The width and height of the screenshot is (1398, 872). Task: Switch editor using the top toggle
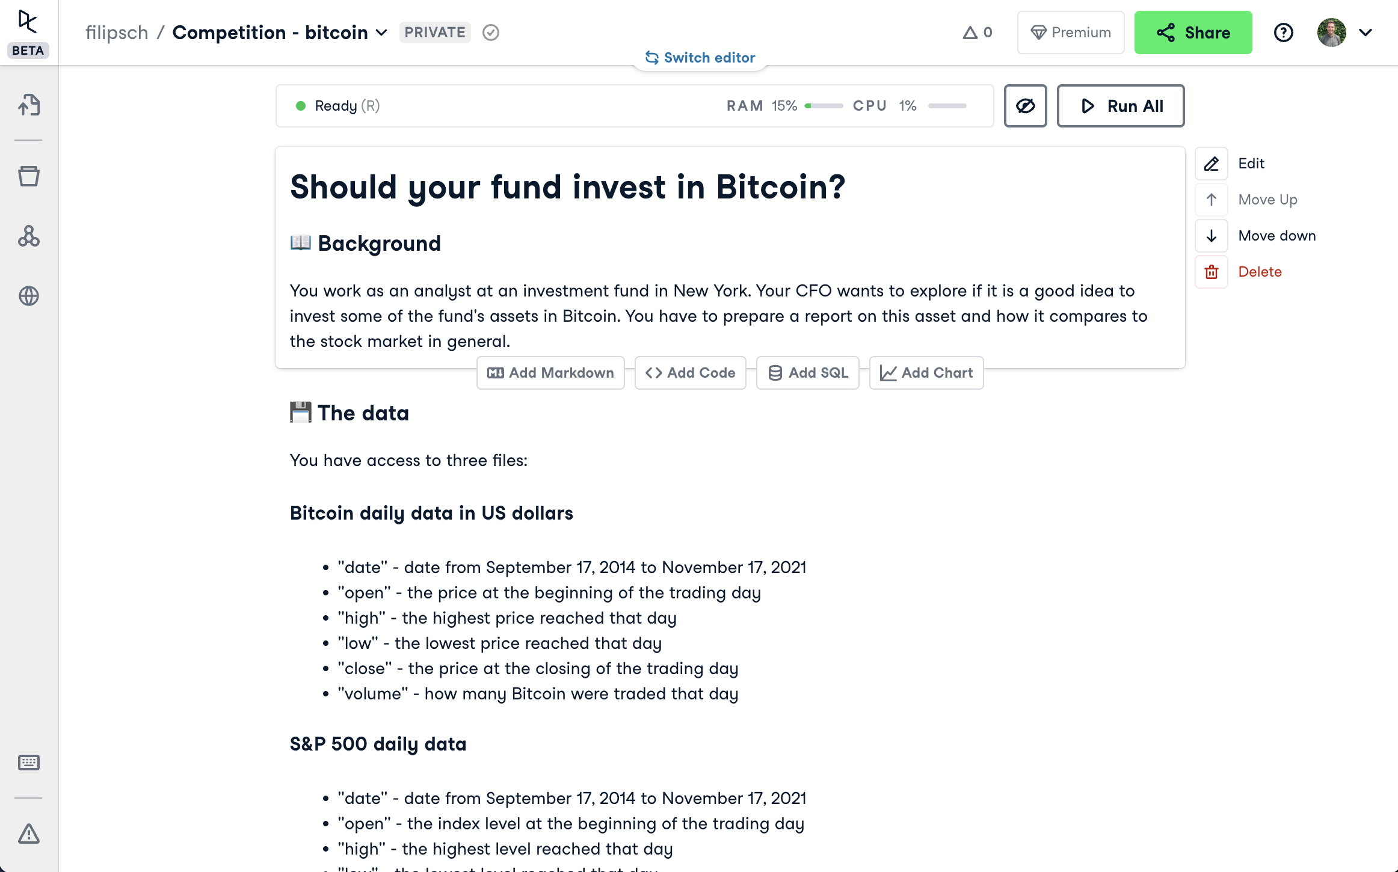pos(700,58)
